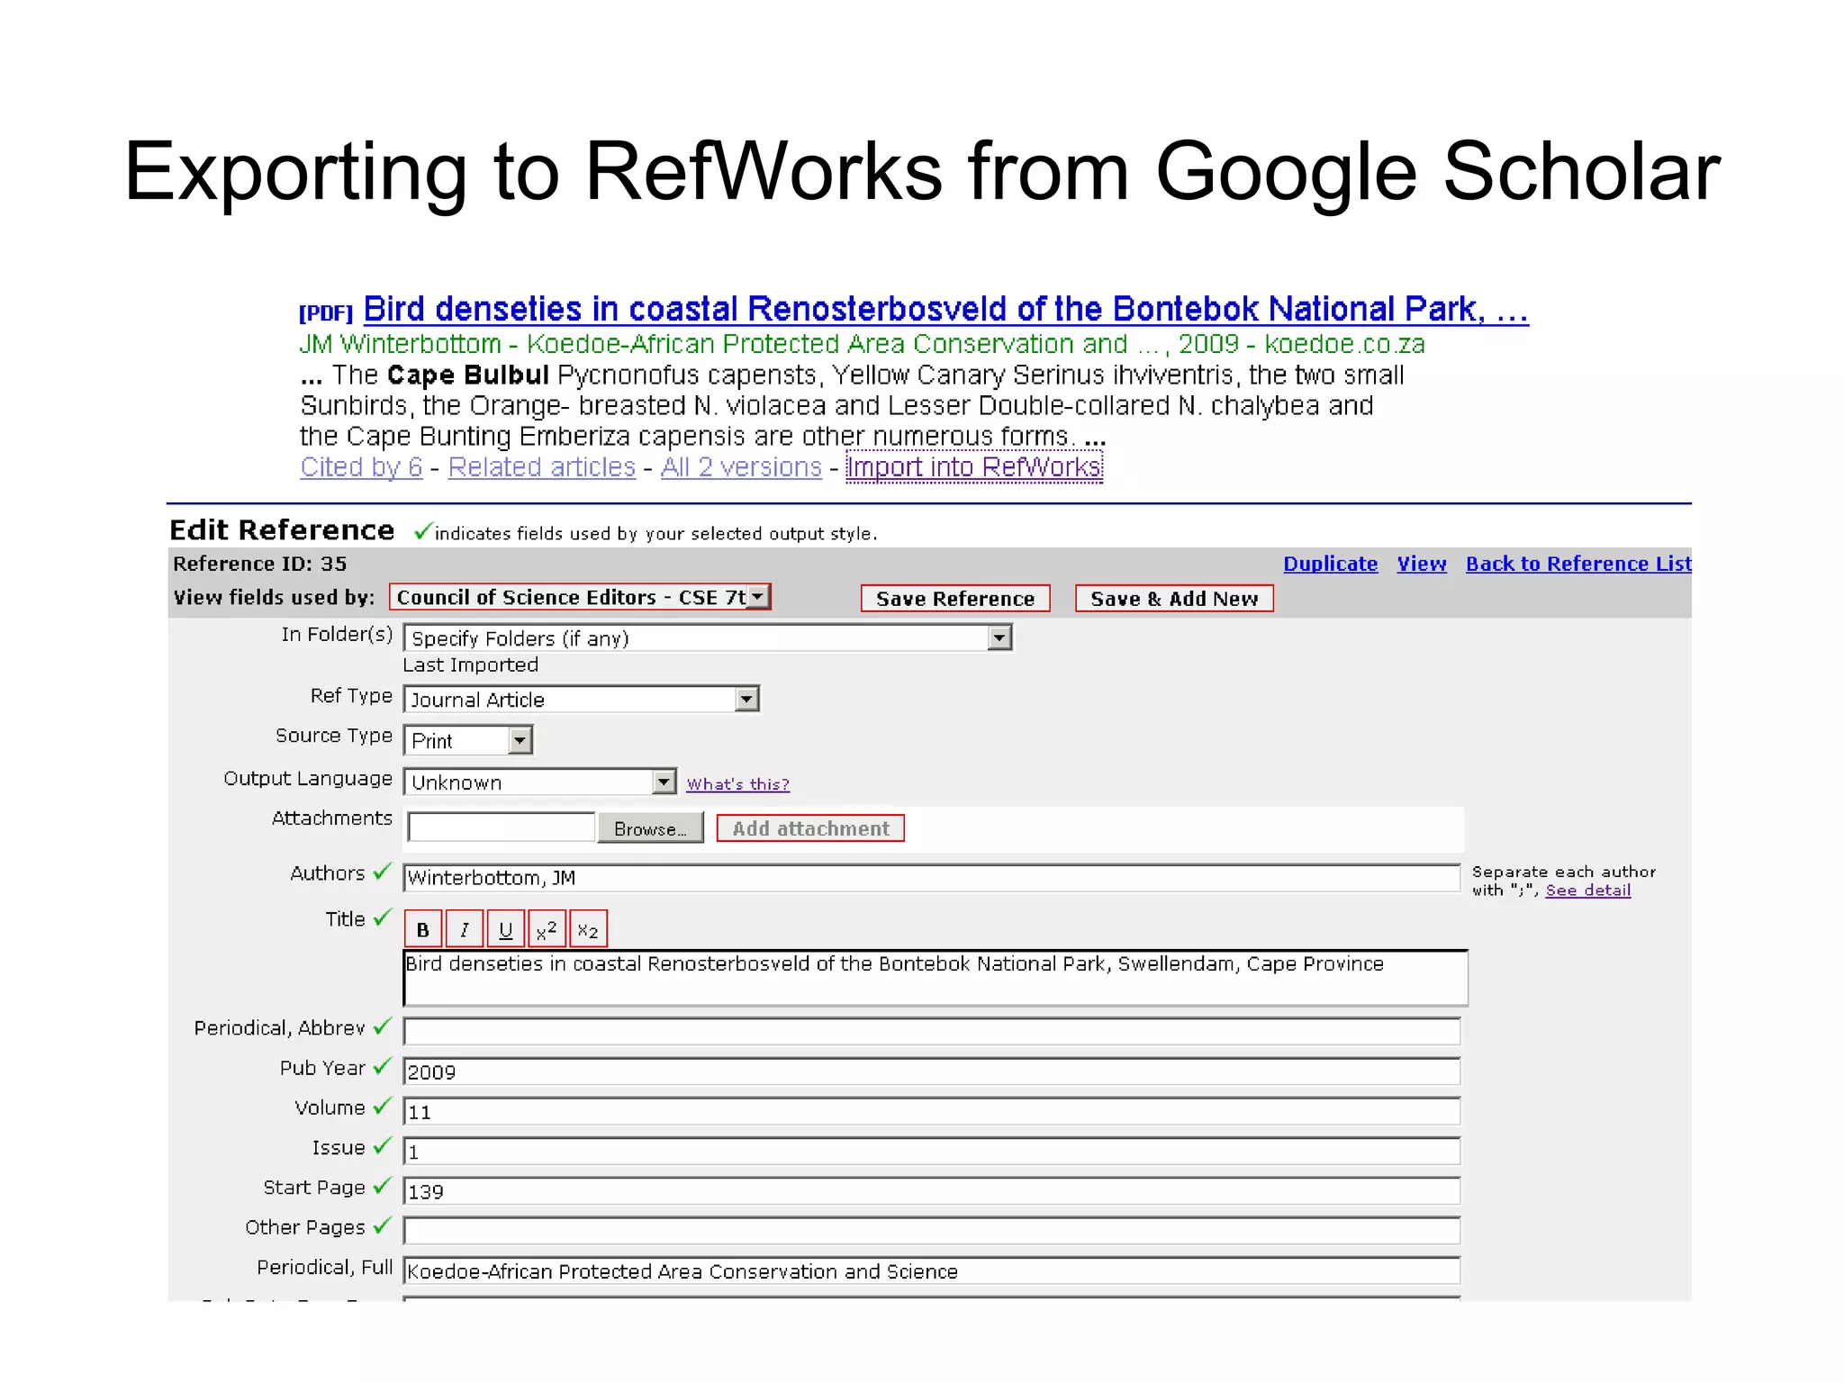Click the Superscript formatting button
Viewport: 1844px width, 1383px height.
[x=547, y=929]
